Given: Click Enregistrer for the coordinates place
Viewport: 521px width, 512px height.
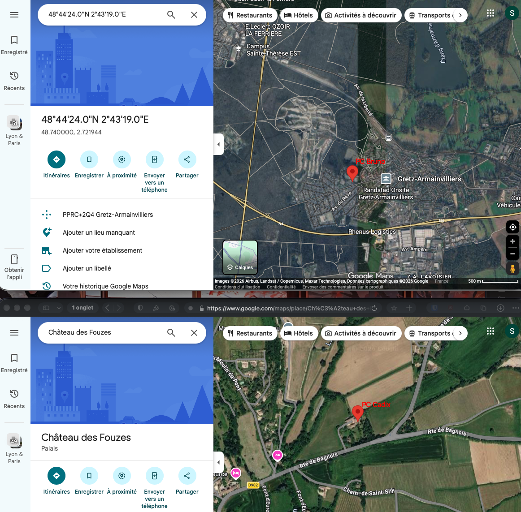Looking at the screenshot, I should 89,165.
